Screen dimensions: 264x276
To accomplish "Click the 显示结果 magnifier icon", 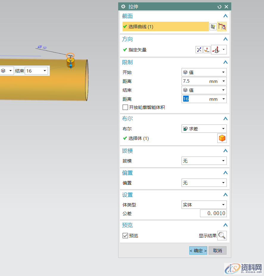I will click(222, 236).
